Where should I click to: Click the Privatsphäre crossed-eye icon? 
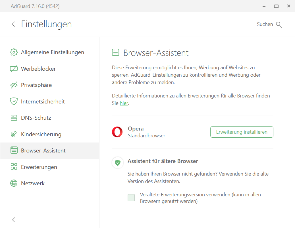point(14,85)
